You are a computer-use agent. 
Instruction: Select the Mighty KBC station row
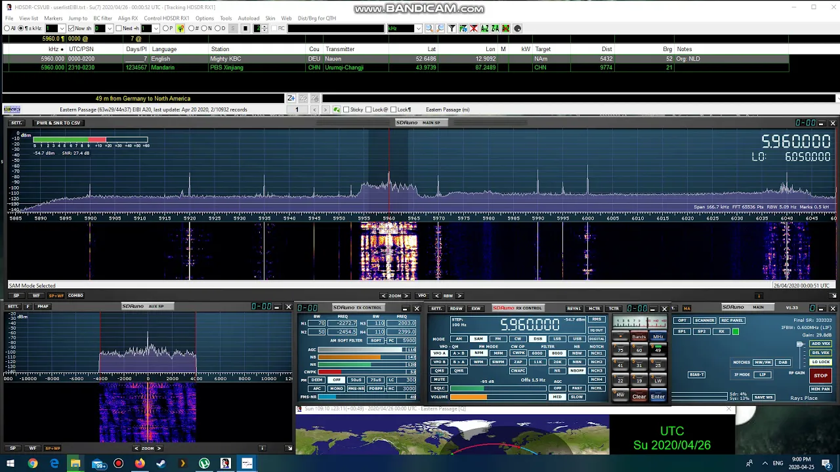pyautogui.click(x=395, y=59)
